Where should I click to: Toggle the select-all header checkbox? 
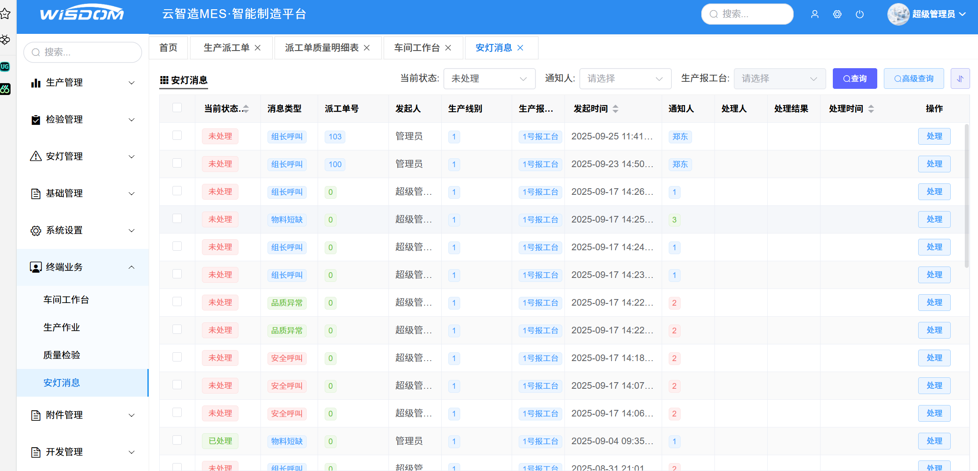[177, 108]
